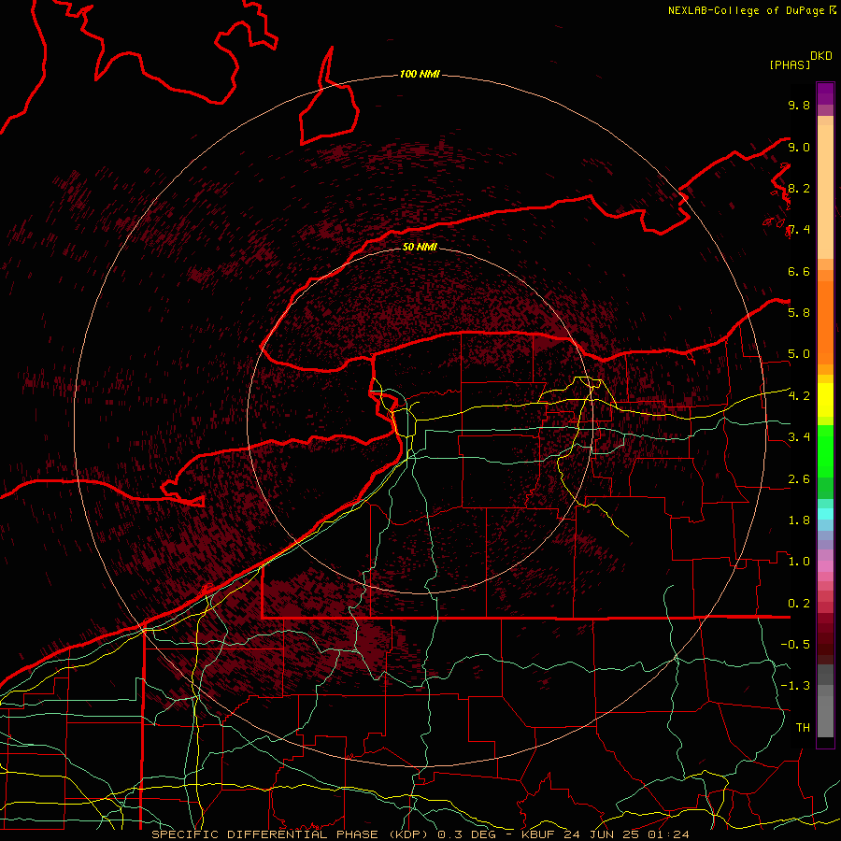Click the 7.4 scale value

(799, 230)
